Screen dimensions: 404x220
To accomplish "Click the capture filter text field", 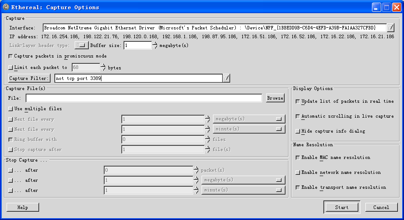I will [139, 78].
